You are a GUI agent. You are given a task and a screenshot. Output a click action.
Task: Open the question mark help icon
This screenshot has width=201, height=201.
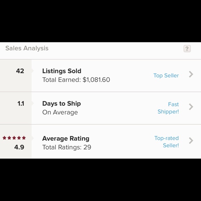pyautogui.click(x=187, y=49)
